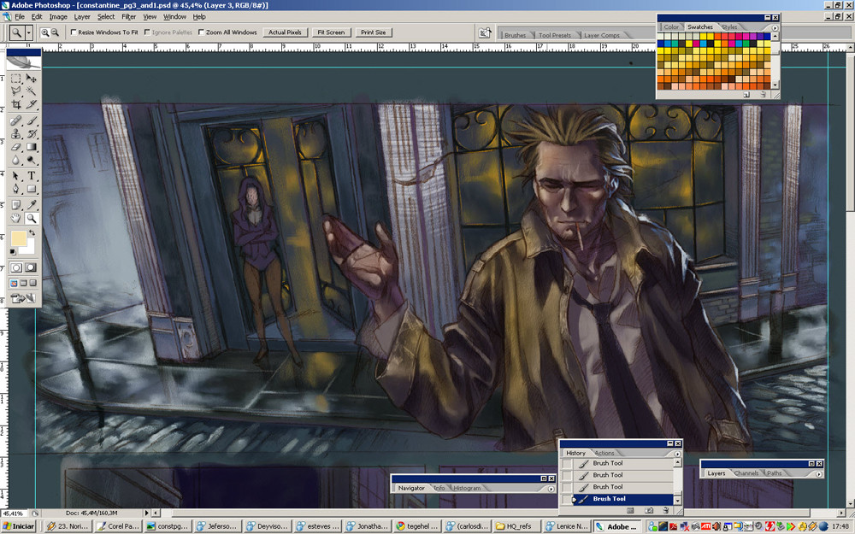855x534 pixels.
Task: Open the History panel options menu
Action: [x=678, y=454]
